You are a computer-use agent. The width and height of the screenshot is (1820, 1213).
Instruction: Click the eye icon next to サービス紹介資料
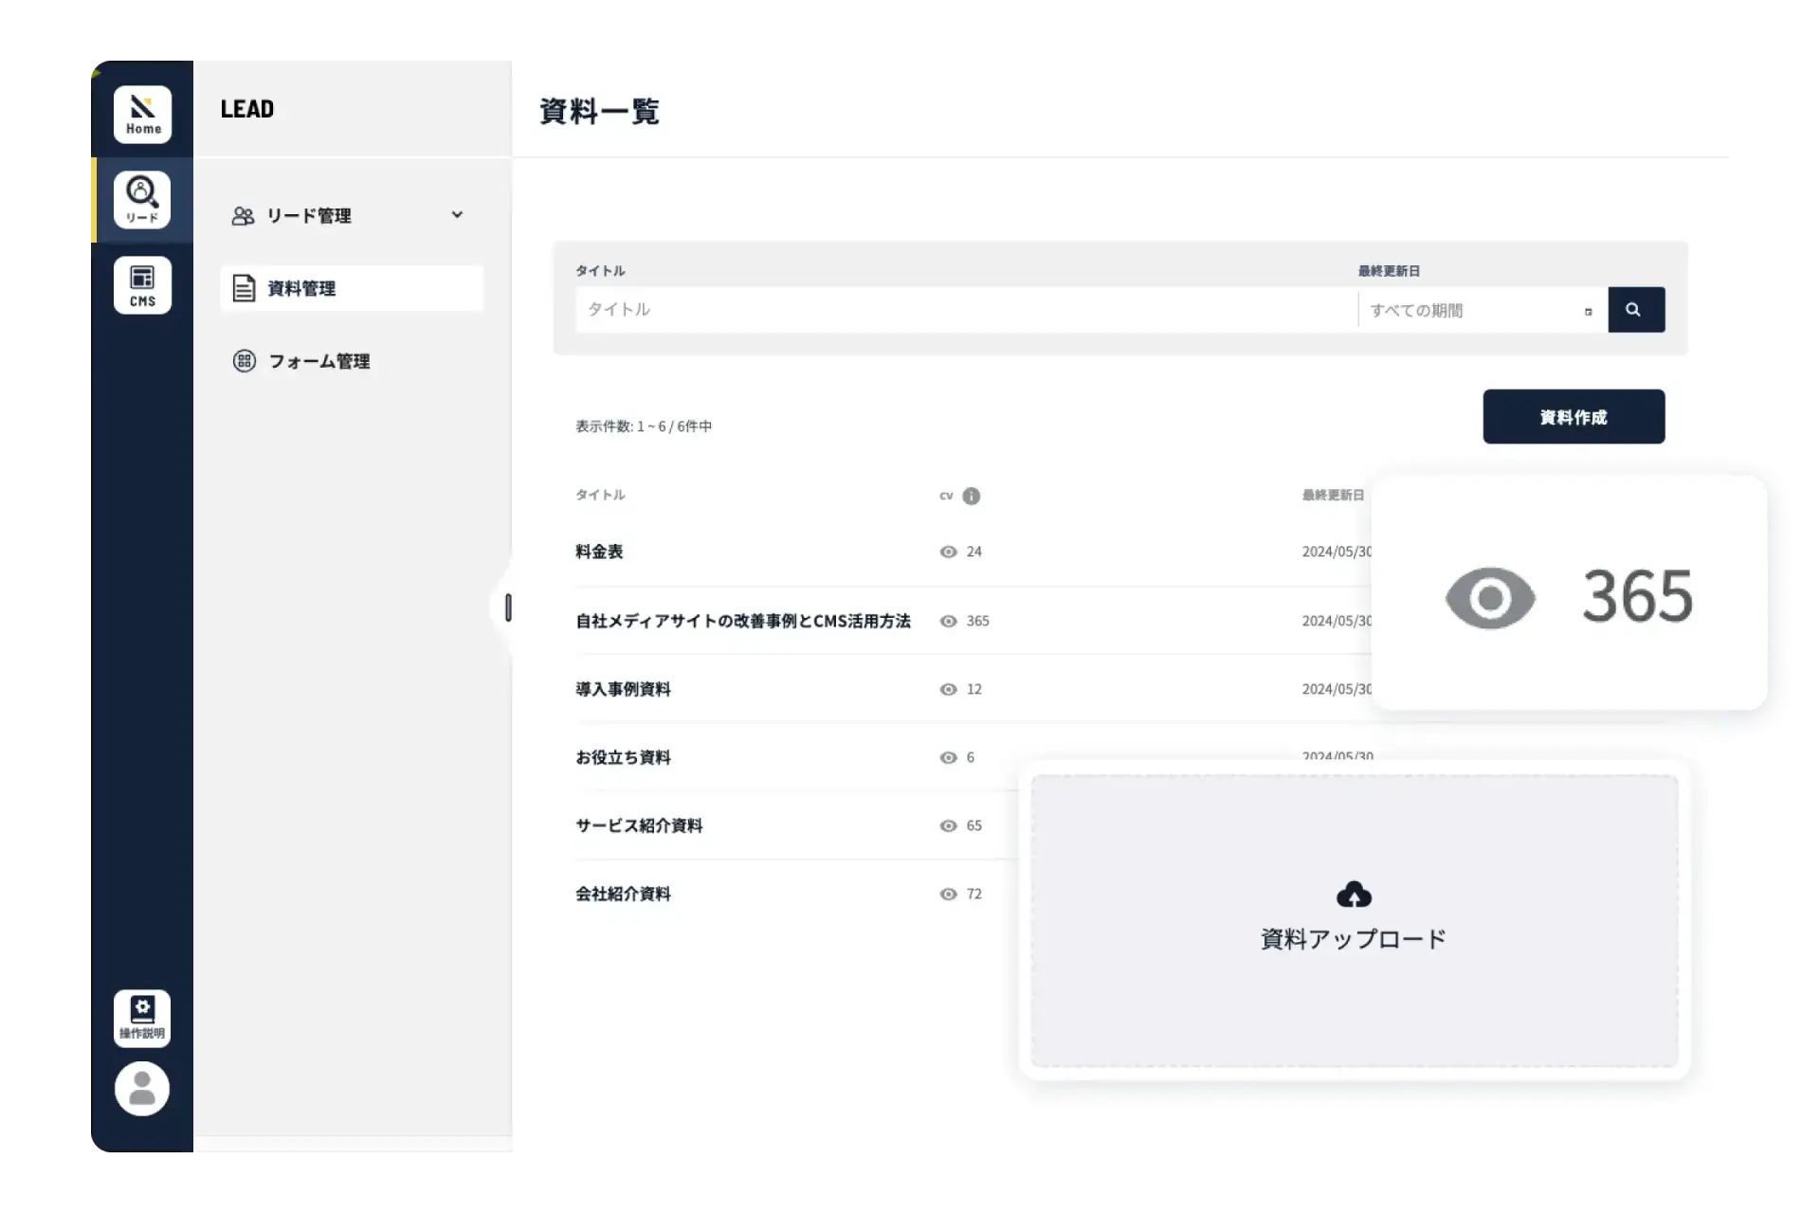(948, 825)
